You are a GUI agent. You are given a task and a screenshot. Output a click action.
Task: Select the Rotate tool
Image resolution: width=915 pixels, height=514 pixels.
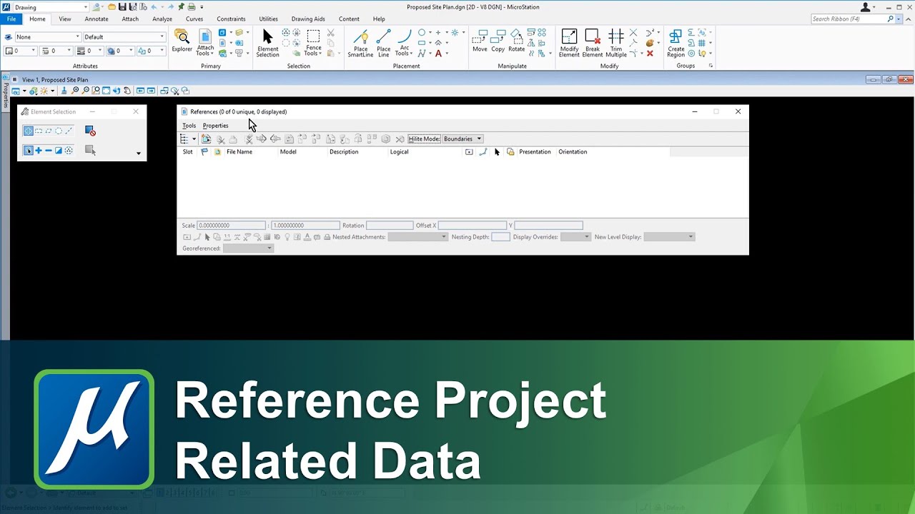click(517, 41)
